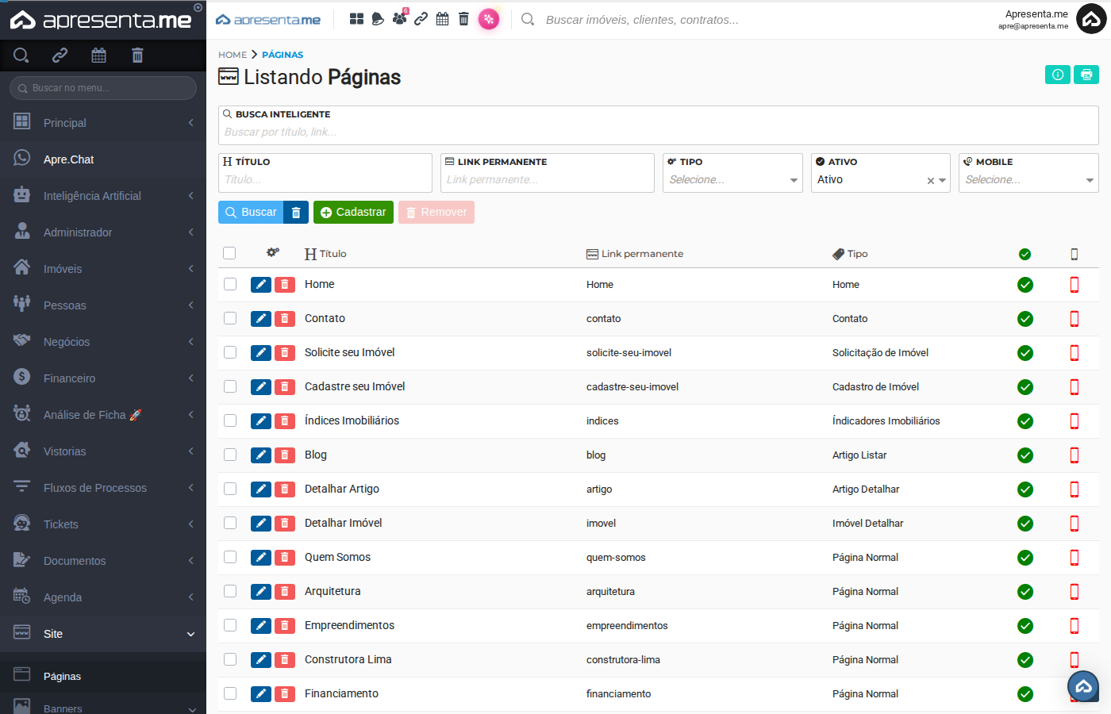
Task: Click the sidebar link chain icon
Action: click(60, 55)
